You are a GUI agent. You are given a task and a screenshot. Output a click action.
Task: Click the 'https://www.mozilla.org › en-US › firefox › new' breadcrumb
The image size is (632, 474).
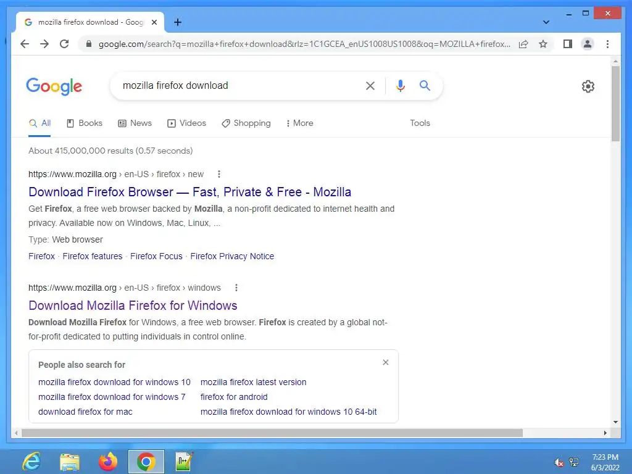(x=116, y=174)
